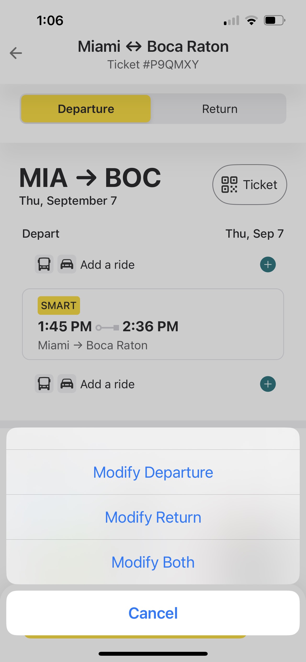
Task: Tap the bus icon above the SMART trip
Action: click(x=44, y=264)
